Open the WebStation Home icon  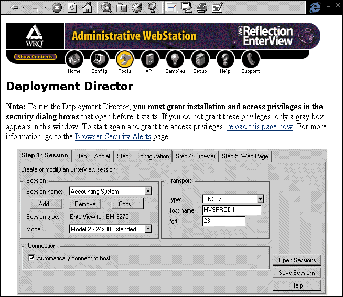(x=74, y=59)
